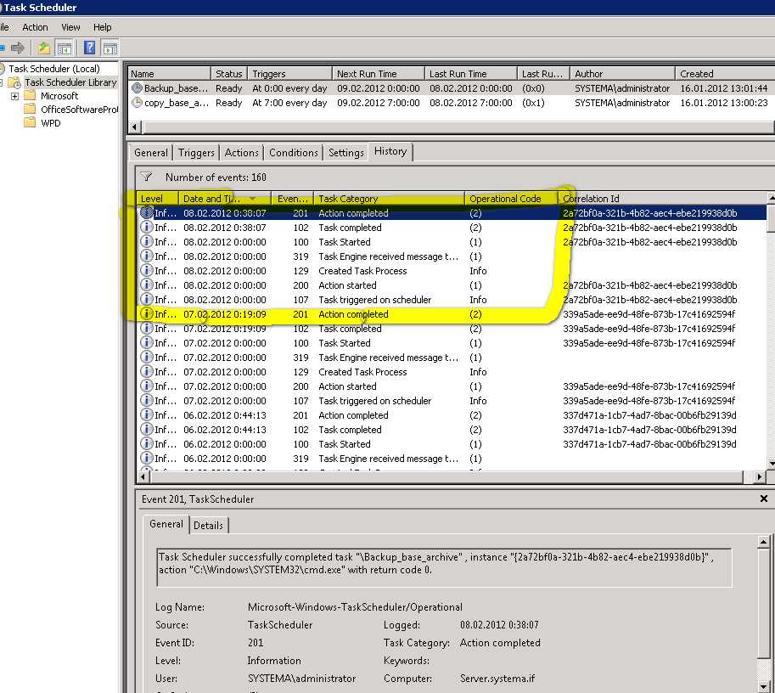Click the history list scroll down arrow
Image resolution: width=775 pixels, height=693 pixels.
pyautogui.click(x=771, y=464)
